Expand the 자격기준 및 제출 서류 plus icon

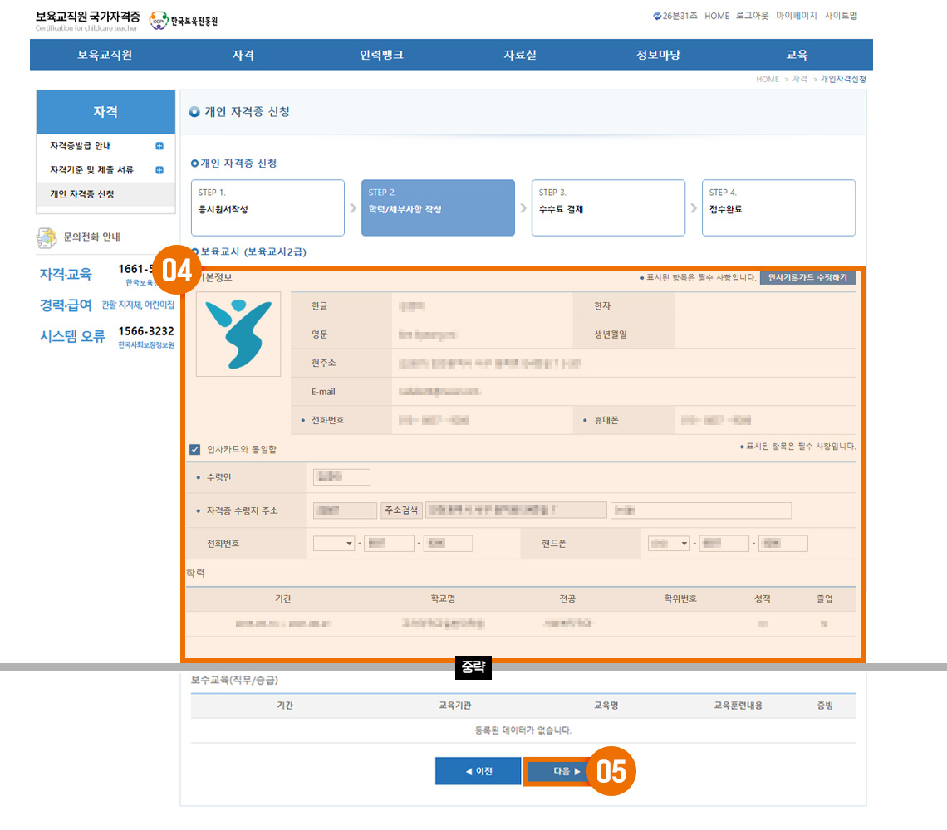click(x=159, y=170)
